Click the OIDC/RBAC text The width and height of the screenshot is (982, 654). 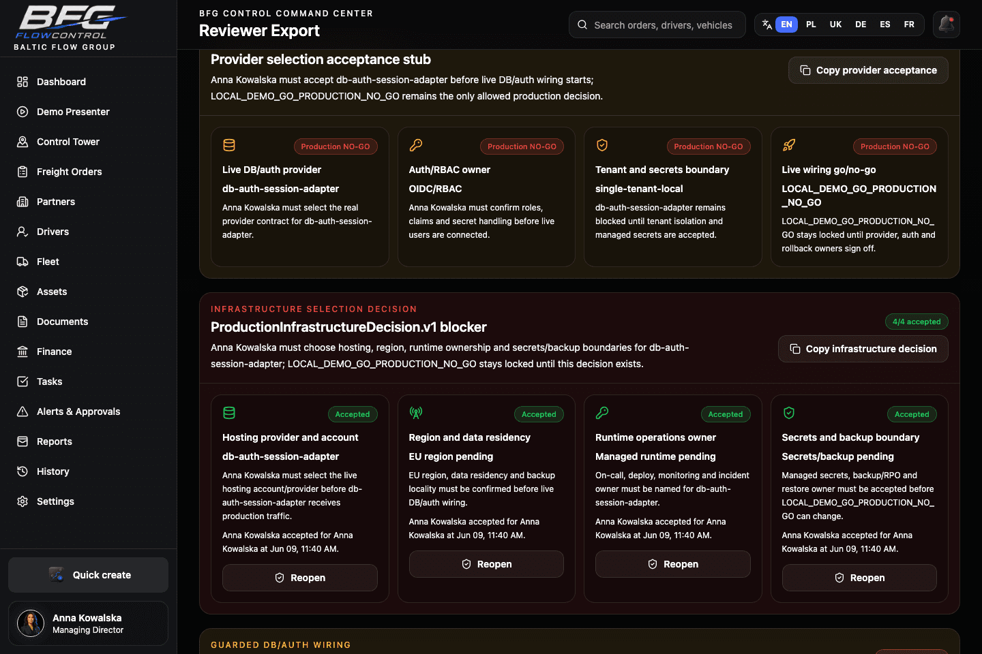tap(435, 189)
